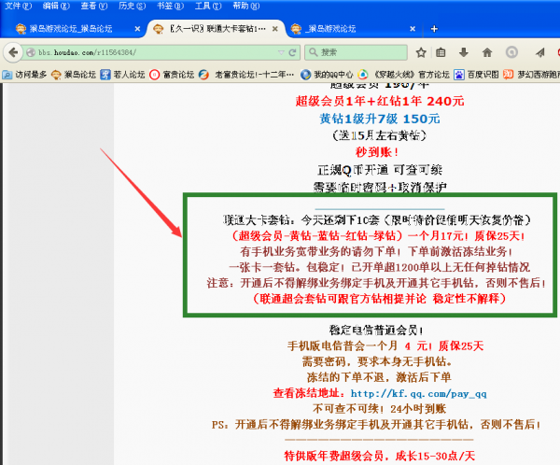Switch to the third _猴岛游戏论坛 tab
This screenshot has width=560, height=465.
[x=331, y=29]
